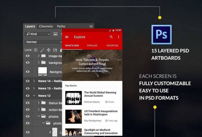Switch to the Channels tab

pos(46,26)
